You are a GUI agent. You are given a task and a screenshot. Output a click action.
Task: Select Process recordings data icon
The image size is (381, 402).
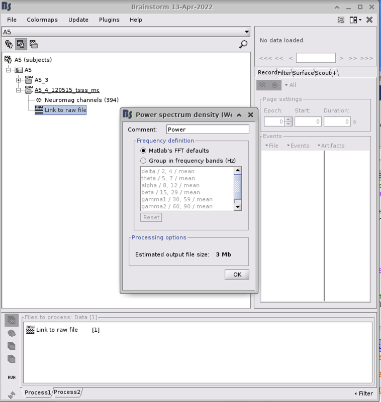point(12,320)
